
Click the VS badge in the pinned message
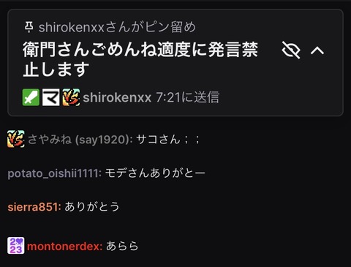click(71, 97)
